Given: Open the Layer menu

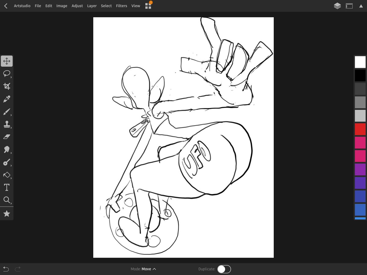Looking at the screenshot, I should coord(92,6).
